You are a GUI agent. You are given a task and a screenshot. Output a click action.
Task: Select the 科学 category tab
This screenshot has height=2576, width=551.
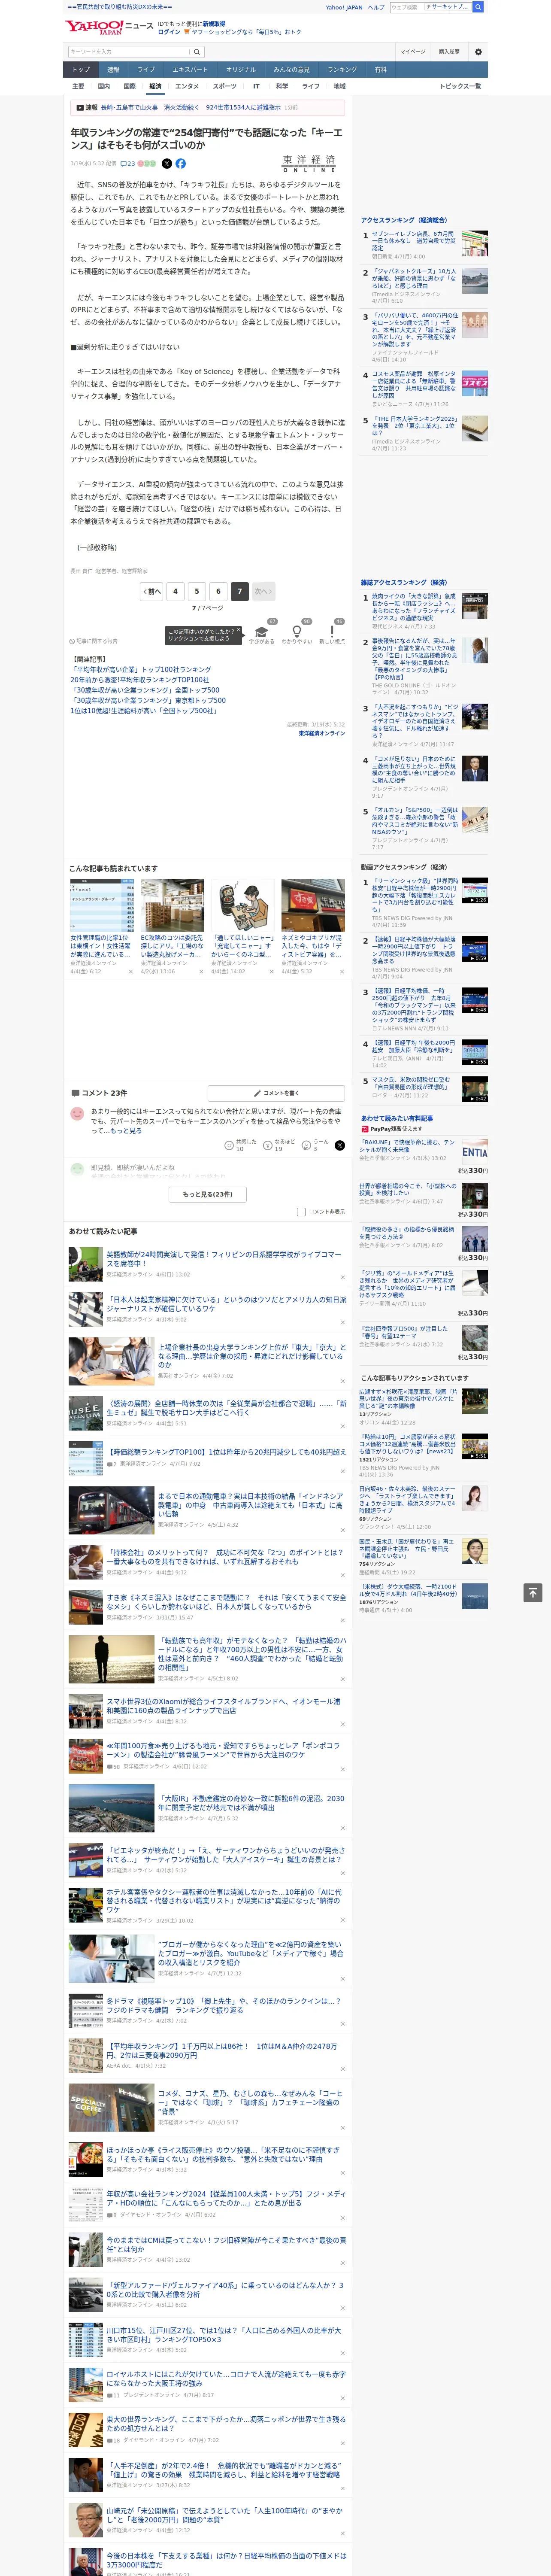[x=282, y=86]
